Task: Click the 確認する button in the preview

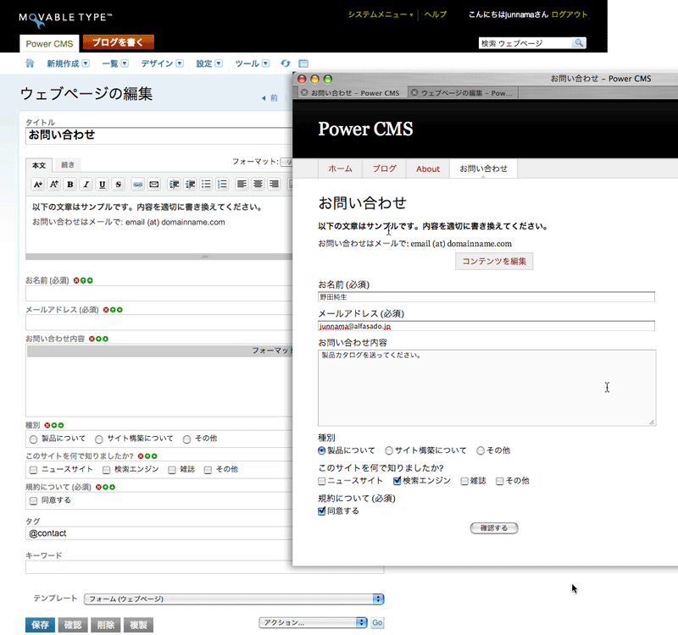Action: (494, 527)
